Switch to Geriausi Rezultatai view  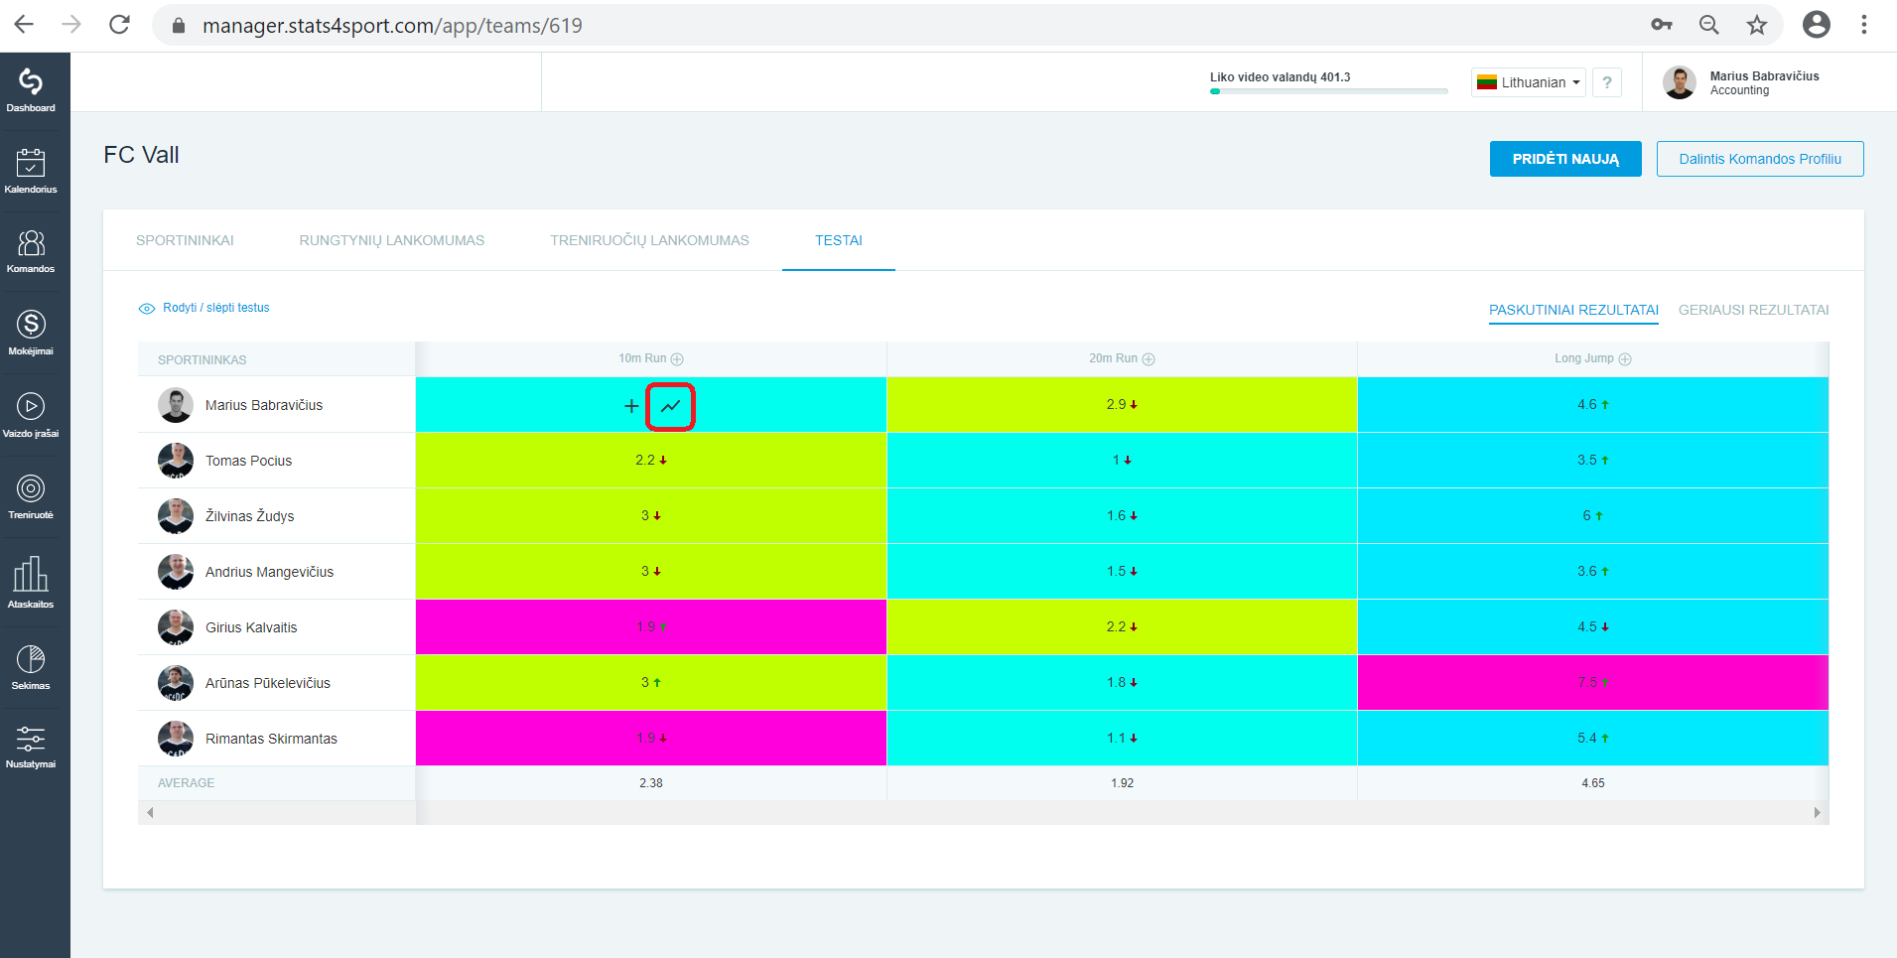(1753, 310)
